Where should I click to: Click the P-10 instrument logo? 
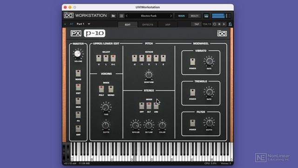pos(95,33)
